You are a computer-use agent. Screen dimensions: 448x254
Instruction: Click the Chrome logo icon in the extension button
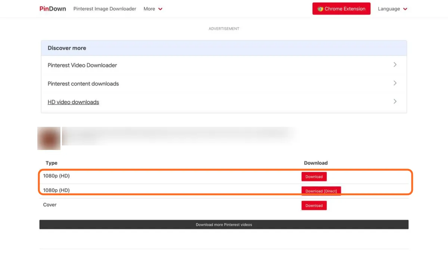coord(320,9)
